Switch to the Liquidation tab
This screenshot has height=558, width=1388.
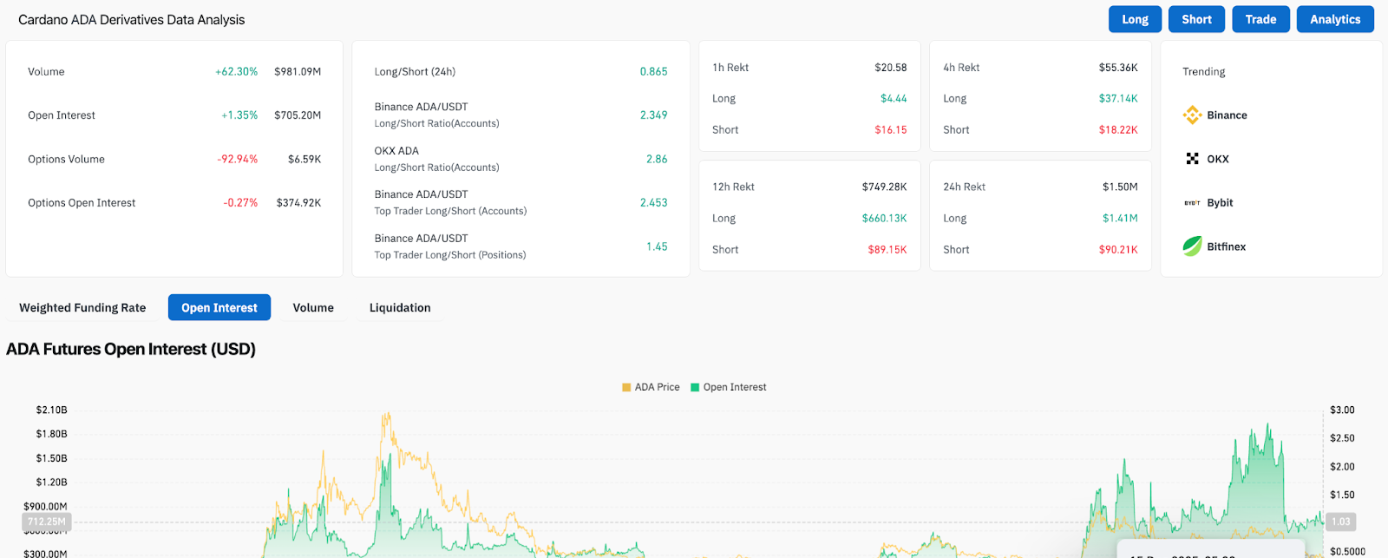(400, 308)
